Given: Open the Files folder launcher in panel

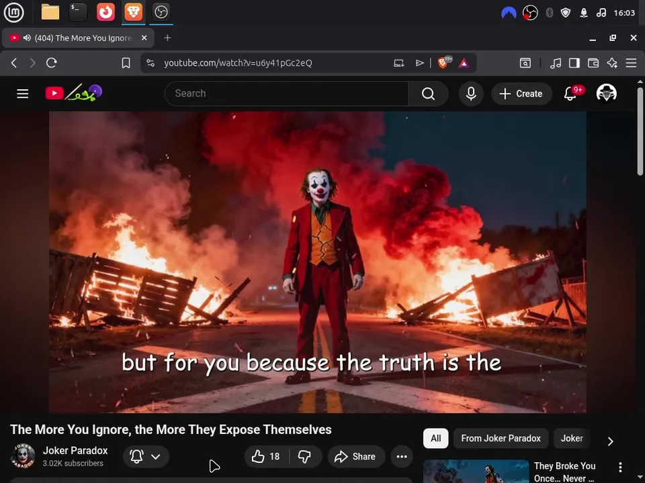Looking at the screenshot, I should point(50,12).
